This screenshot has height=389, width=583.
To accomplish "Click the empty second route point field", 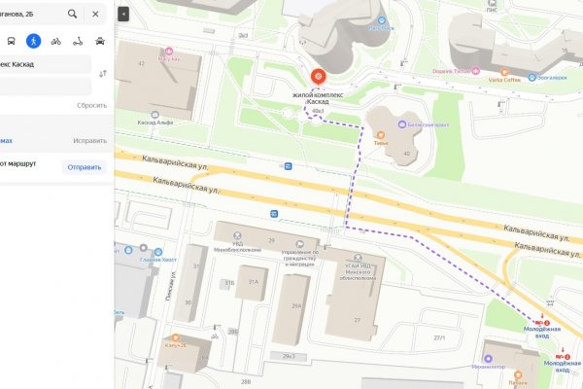I will point(45,87).
